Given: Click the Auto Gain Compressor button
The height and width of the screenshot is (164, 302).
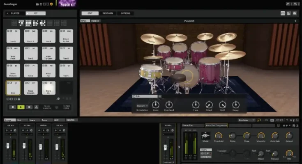Looking at the screenshot, I should (x=216, y=125).
